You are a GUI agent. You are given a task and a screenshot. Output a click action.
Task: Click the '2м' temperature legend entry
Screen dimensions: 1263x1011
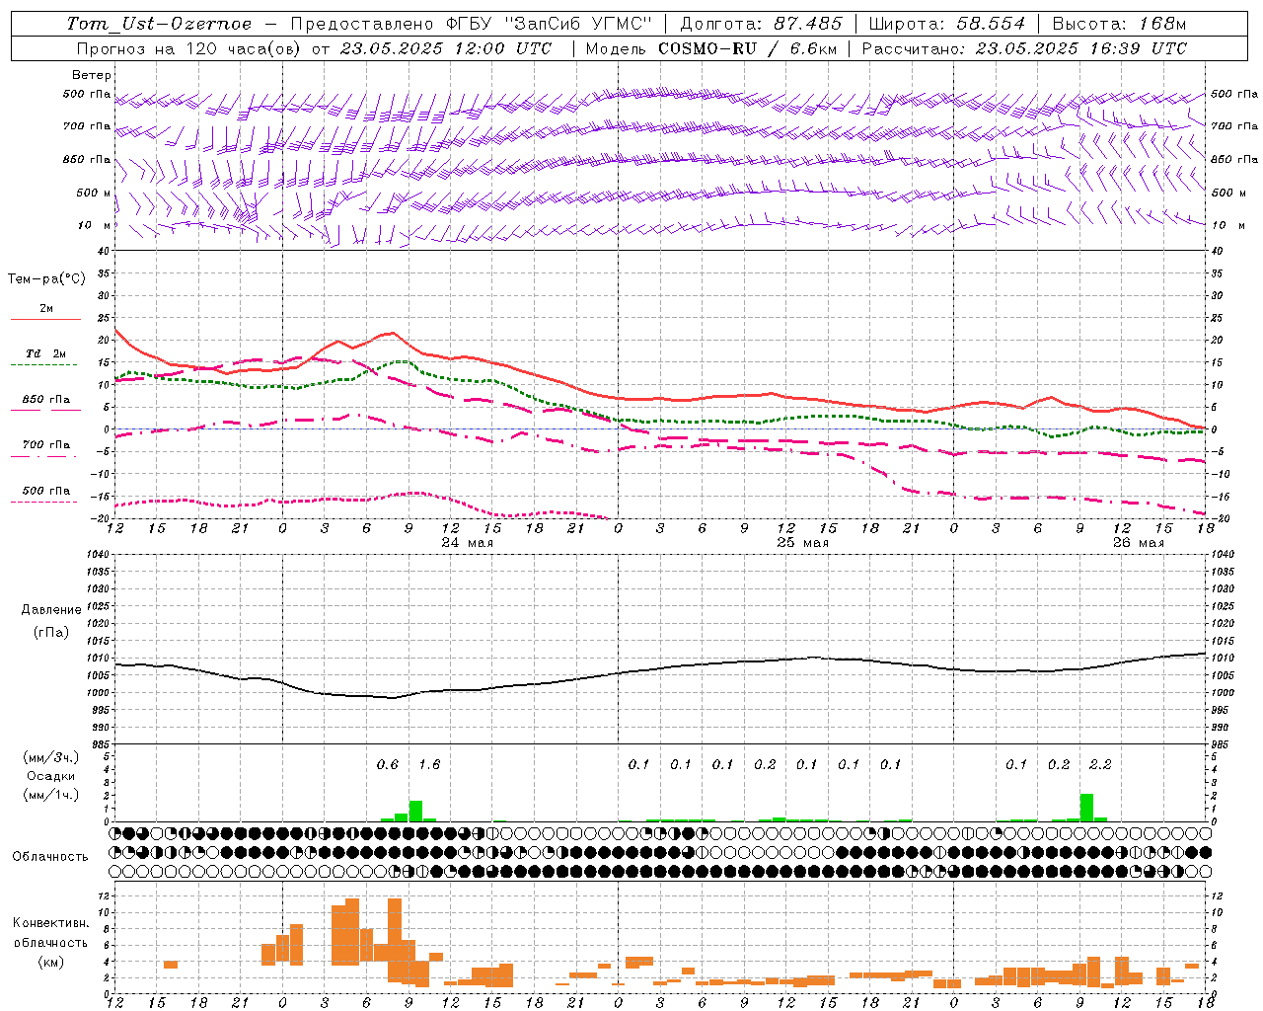46,309
